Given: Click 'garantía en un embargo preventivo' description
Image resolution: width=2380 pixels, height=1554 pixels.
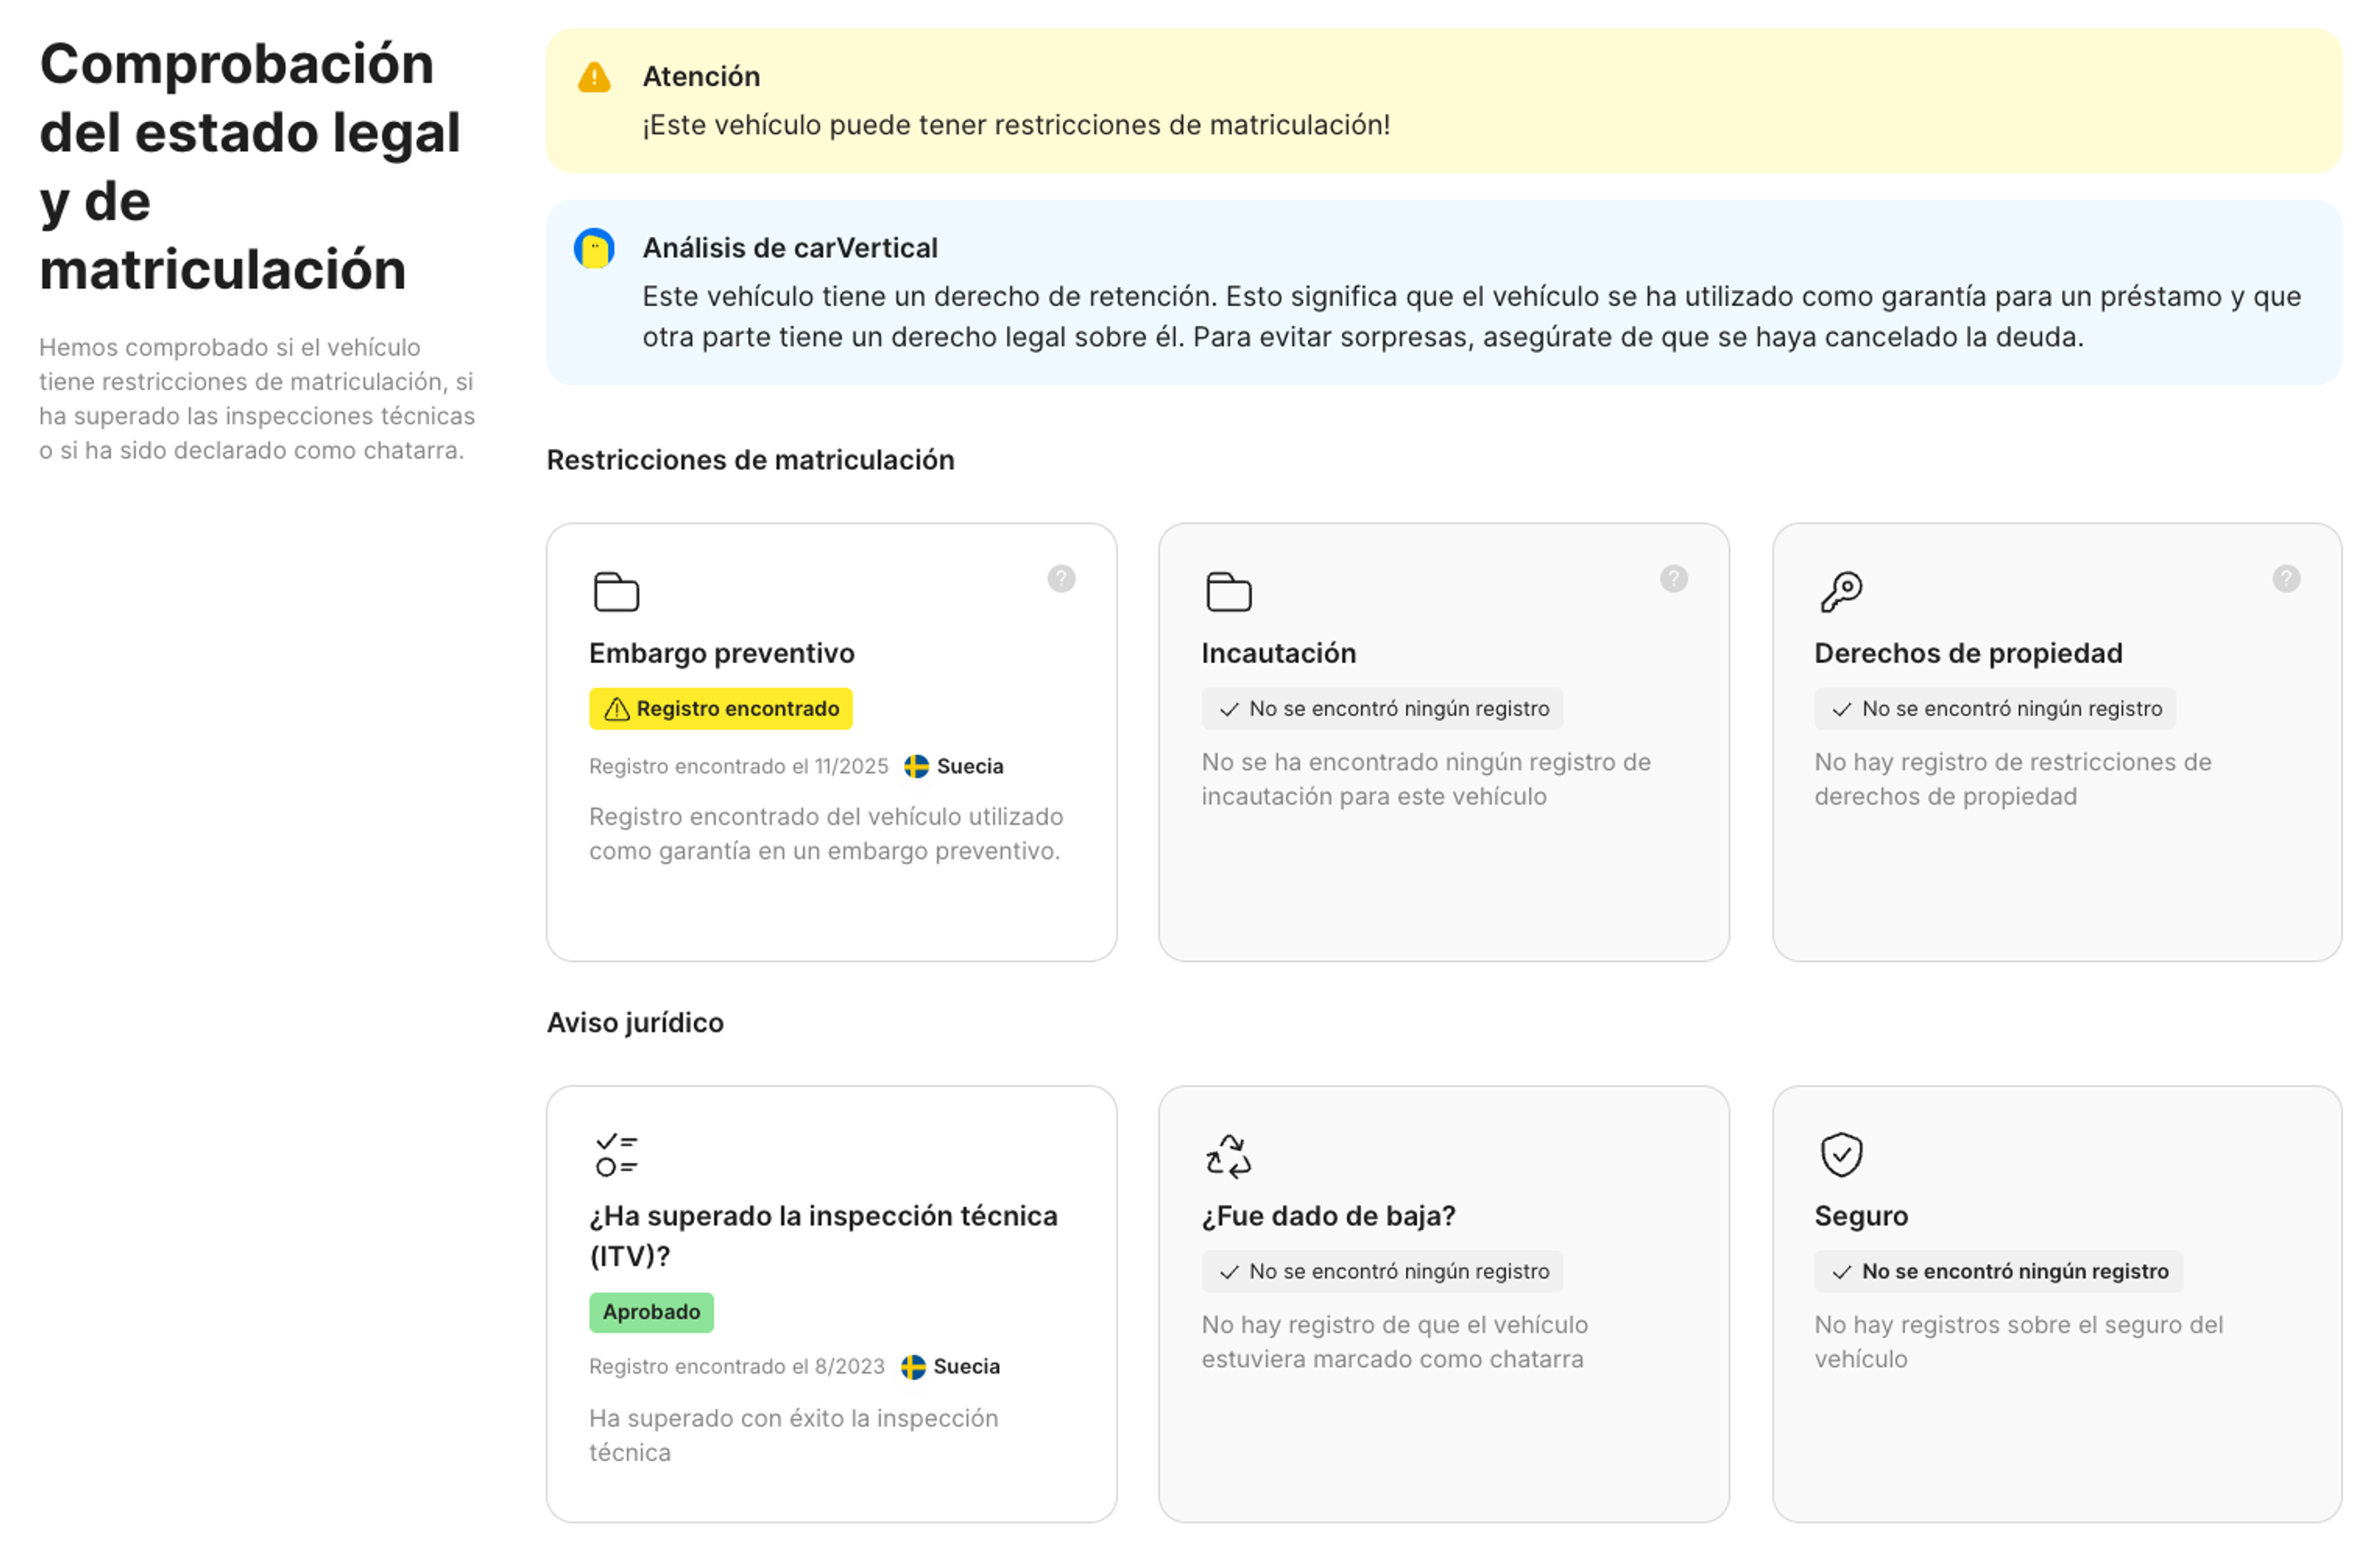Looking at the screenshot, I should point(825,834).
